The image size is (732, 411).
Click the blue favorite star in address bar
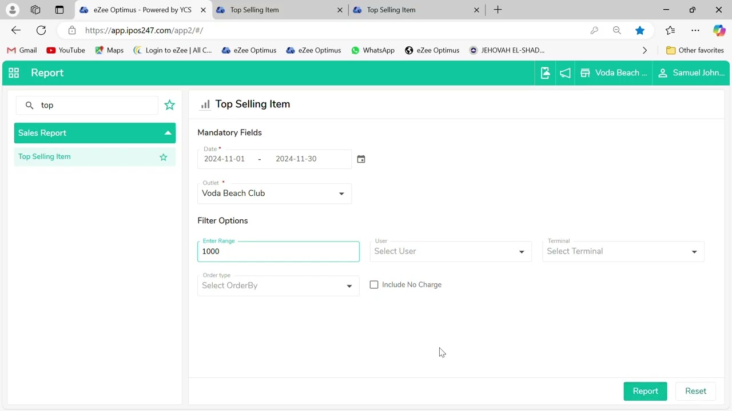640,30
